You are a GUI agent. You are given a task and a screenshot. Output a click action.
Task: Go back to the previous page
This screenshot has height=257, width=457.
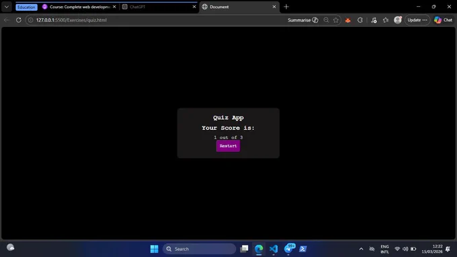coord(7,20)
